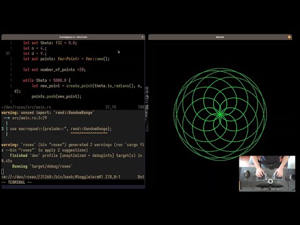This screenshot has width=300, height=225.
Task: Click the status line path ~/dev/roses/src/main.rs
Action: (x=26, y=107)
